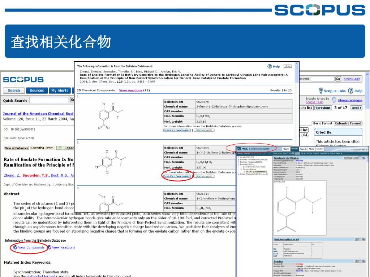The height and width of the screenshot is (277, 370).
Task: Select Beilstein RN value 9623476
Action: tap(202, 102)
